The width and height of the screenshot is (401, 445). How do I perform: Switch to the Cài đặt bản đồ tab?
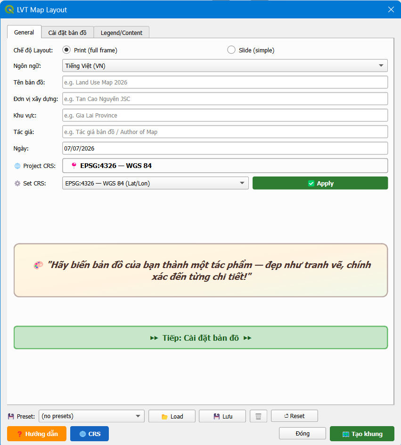coord(67,33)
